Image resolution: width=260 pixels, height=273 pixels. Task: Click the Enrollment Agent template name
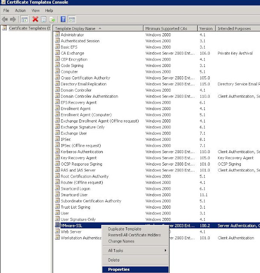coord(75,109)
